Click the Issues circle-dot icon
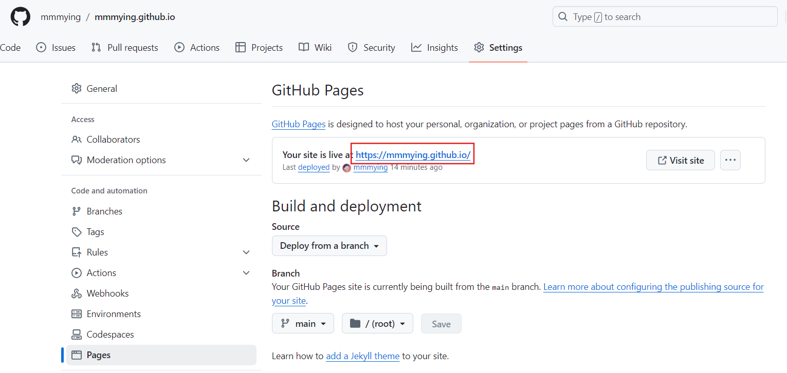 point(41,47)
